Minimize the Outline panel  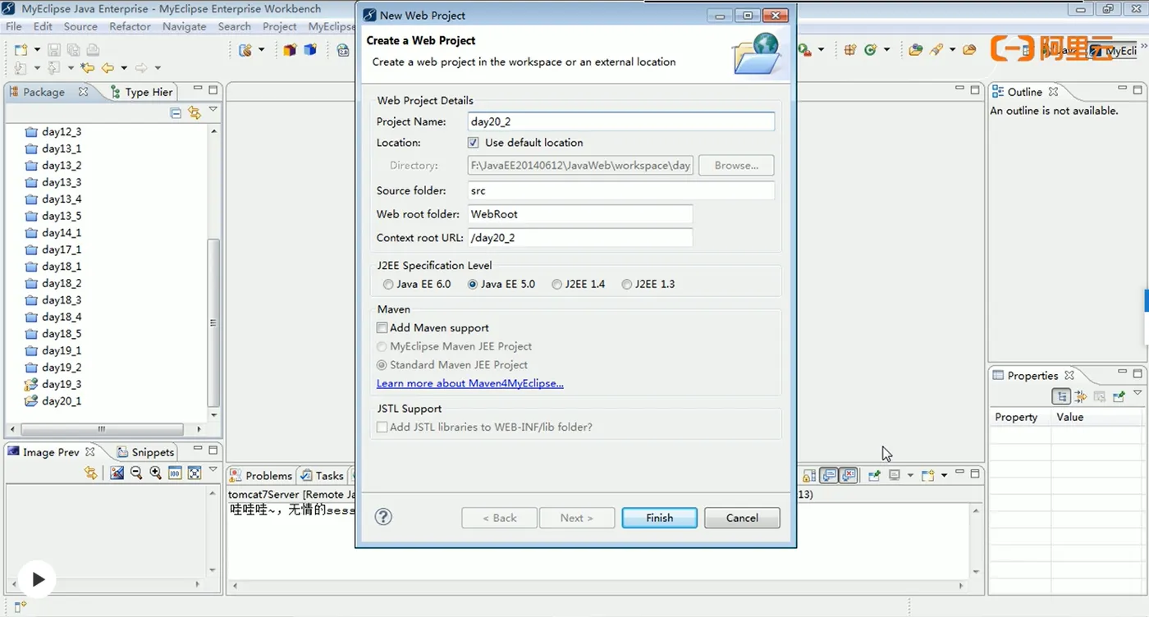click(1122, 89)
